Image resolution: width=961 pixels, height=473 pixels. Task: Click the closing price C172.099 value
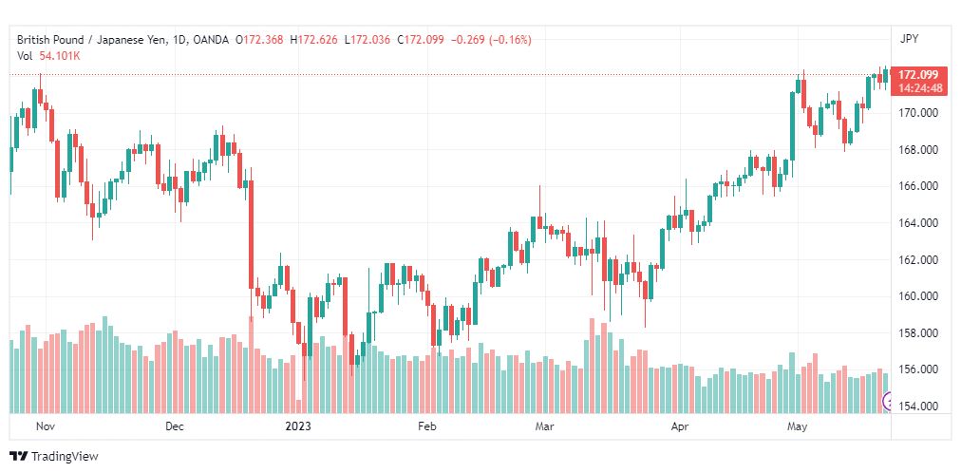click(421, 40)
